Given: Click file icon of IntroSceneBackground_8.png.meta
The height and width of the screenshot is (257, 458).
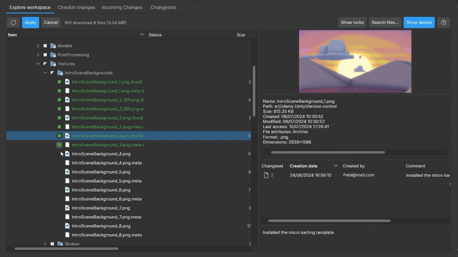Looking at the screenshot, I should pyautogui.click(x=67, y=235).
